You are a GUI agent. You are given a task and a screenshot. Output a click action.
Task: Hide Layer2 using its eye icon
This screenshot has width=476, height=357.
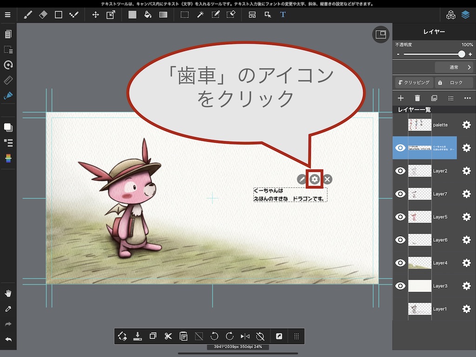coord(400,171)
